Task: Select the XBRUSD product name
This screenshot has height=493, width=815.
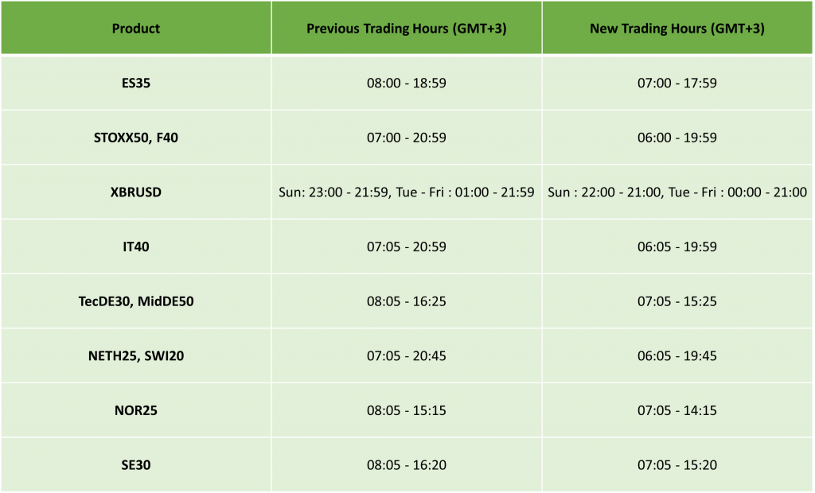Action: [x=135, y=192]
